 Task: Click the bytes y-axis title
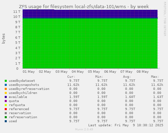(x=3, y=38)
